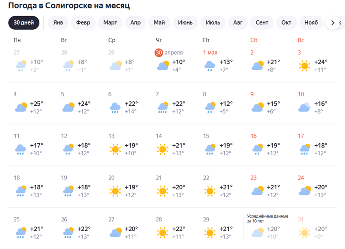Click the sun icon for May 13
Screen dimensions: 345x249
click(115, 149)
